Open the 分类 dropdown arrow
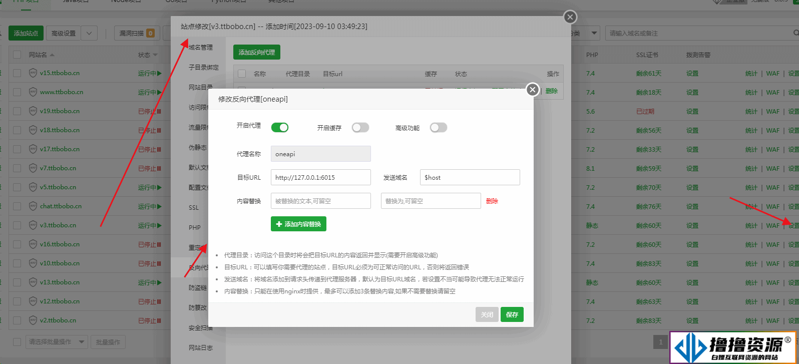Viewport: 799px width, 364px height. (594, 33)
